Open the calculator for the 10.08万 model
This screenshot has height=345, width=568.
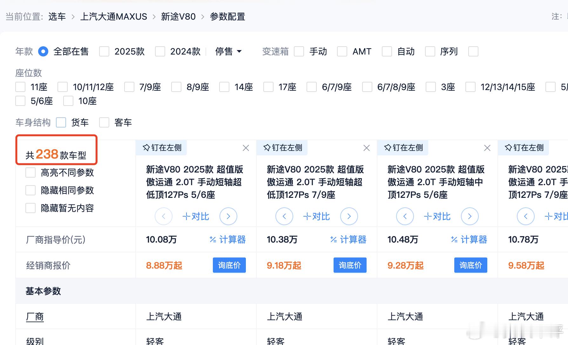click(228, 240)
